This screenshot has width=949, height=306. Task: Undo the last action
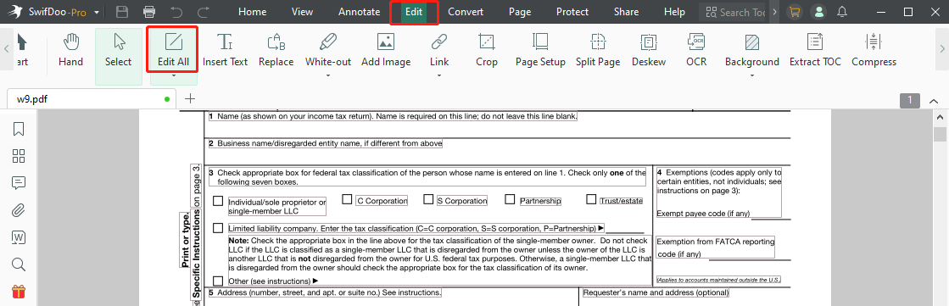tap(176, 12)
